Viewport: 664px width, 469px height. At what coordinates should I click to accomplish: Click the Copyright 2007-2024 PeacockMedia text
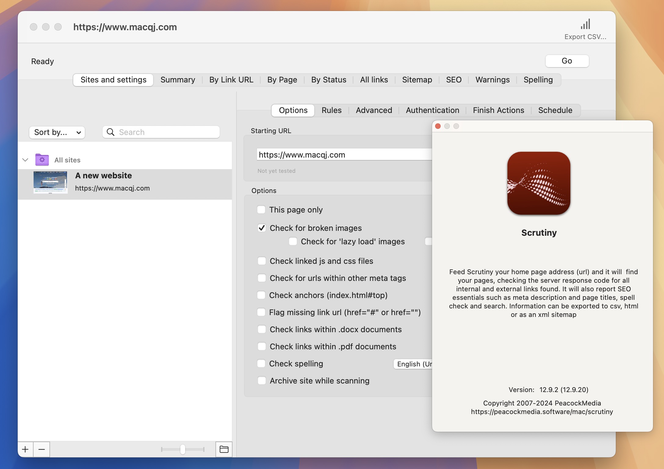[x=542, y=403]
